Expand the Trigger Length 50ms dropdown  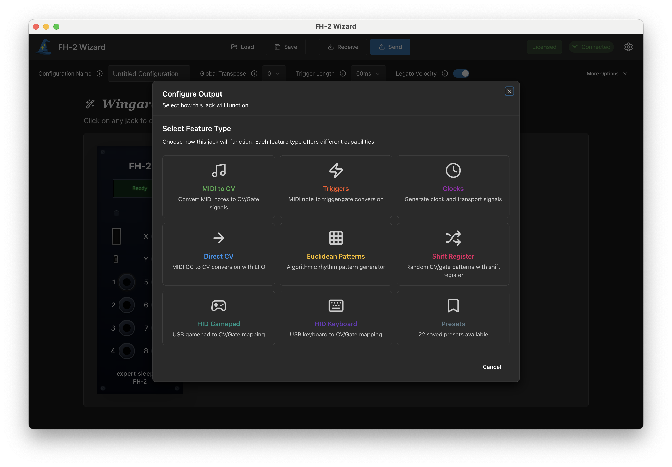pyautogui.click(x=368, y=73)
